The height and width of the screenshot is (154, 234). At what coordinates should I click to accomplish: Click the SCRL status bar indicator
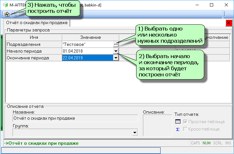218,143
